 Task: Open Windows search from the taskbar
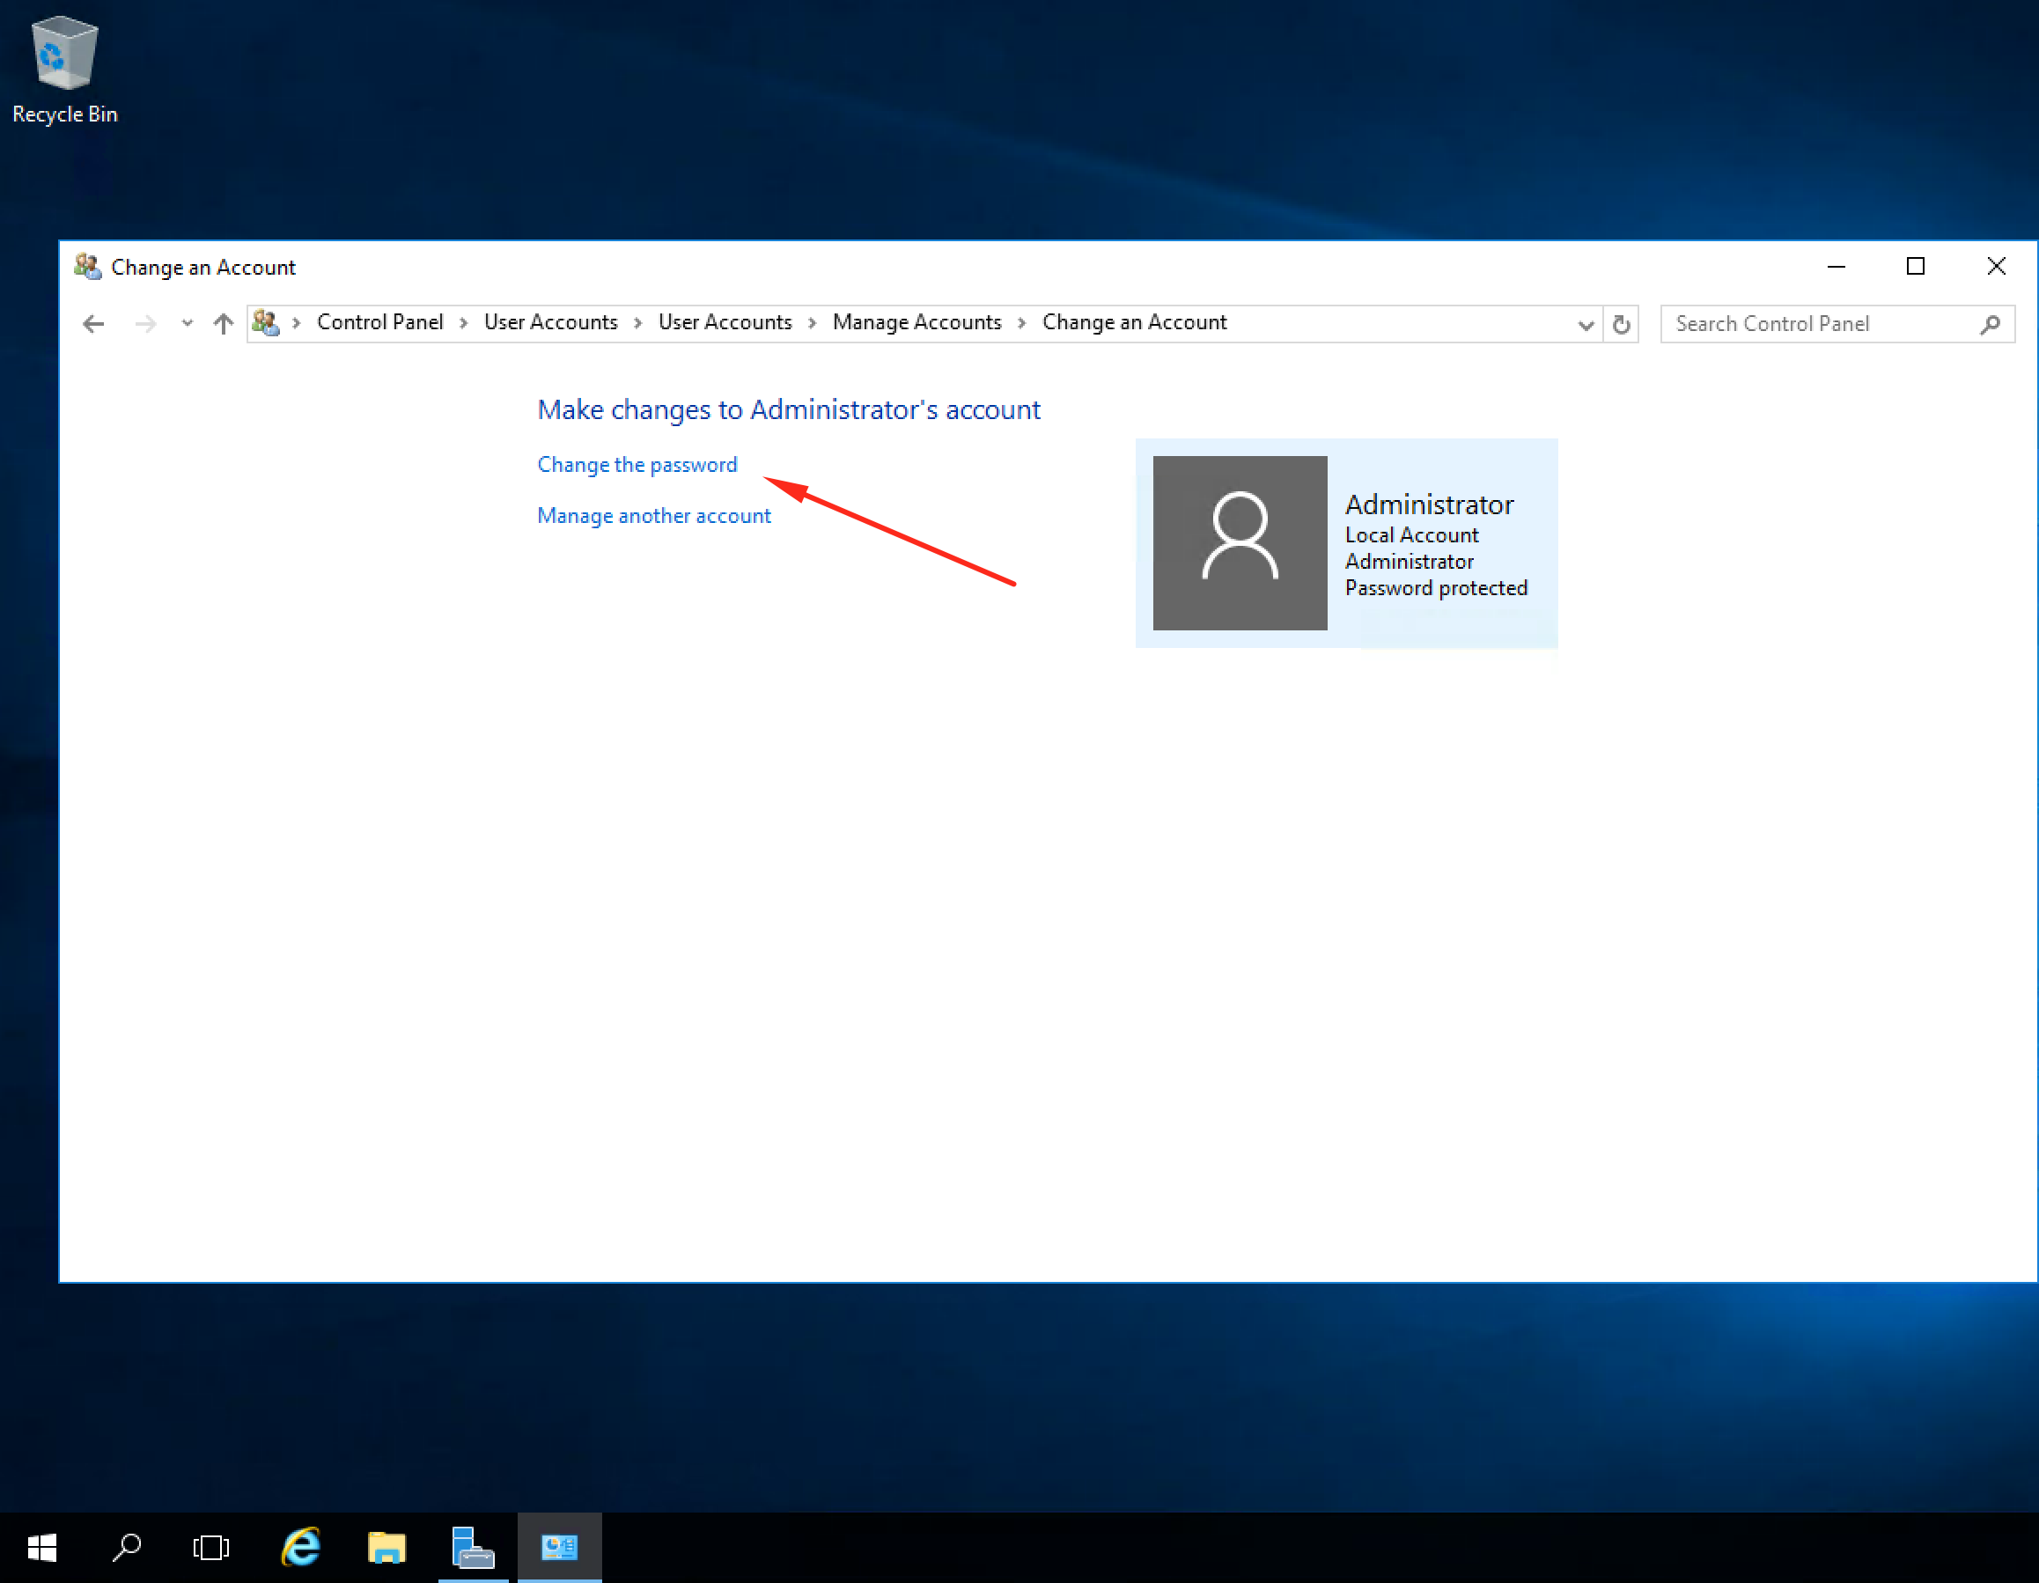127,1547
